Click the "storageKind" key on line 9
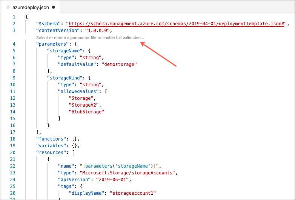 point(65,78)
